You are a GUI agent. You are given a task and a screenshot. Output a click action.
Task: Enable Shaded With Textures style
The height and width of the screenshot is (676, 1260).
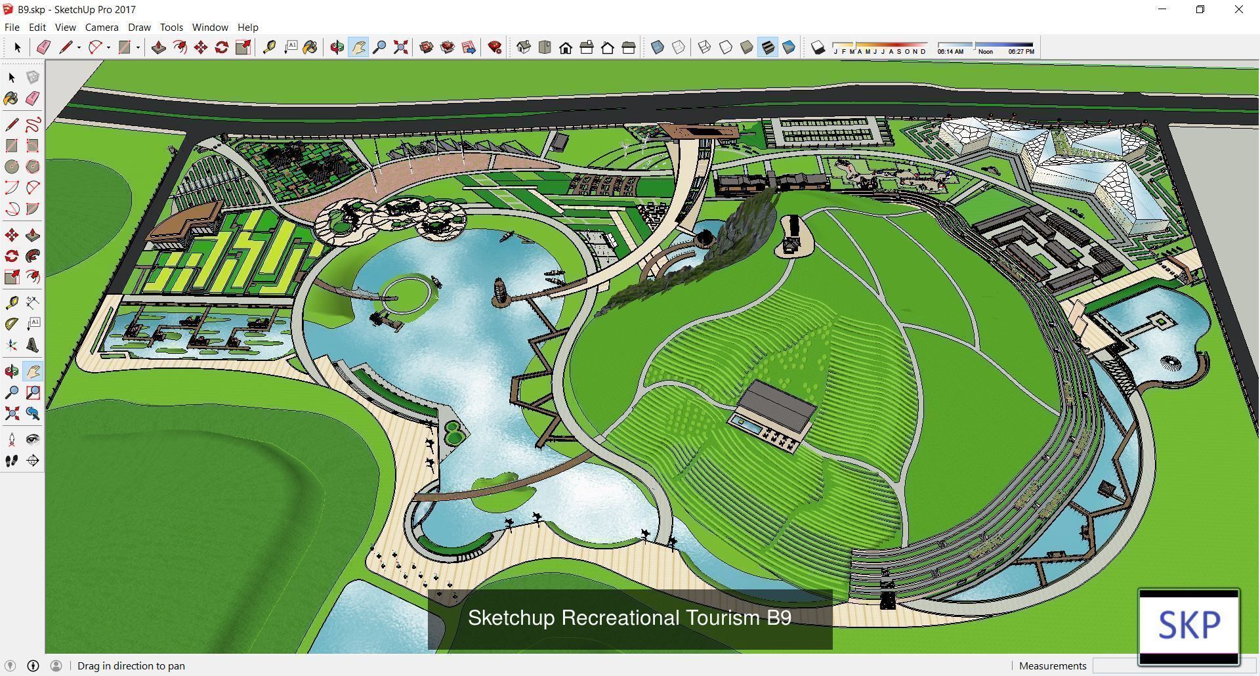pos(768,47)
